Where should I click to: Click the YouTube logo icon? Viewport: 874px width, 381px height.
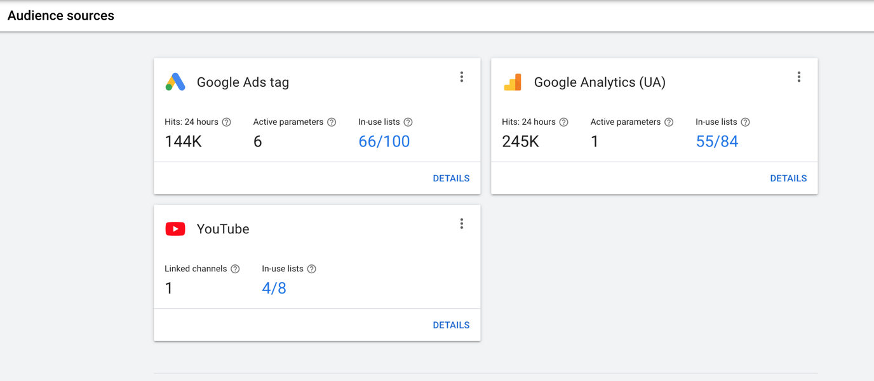pos(175,229)
